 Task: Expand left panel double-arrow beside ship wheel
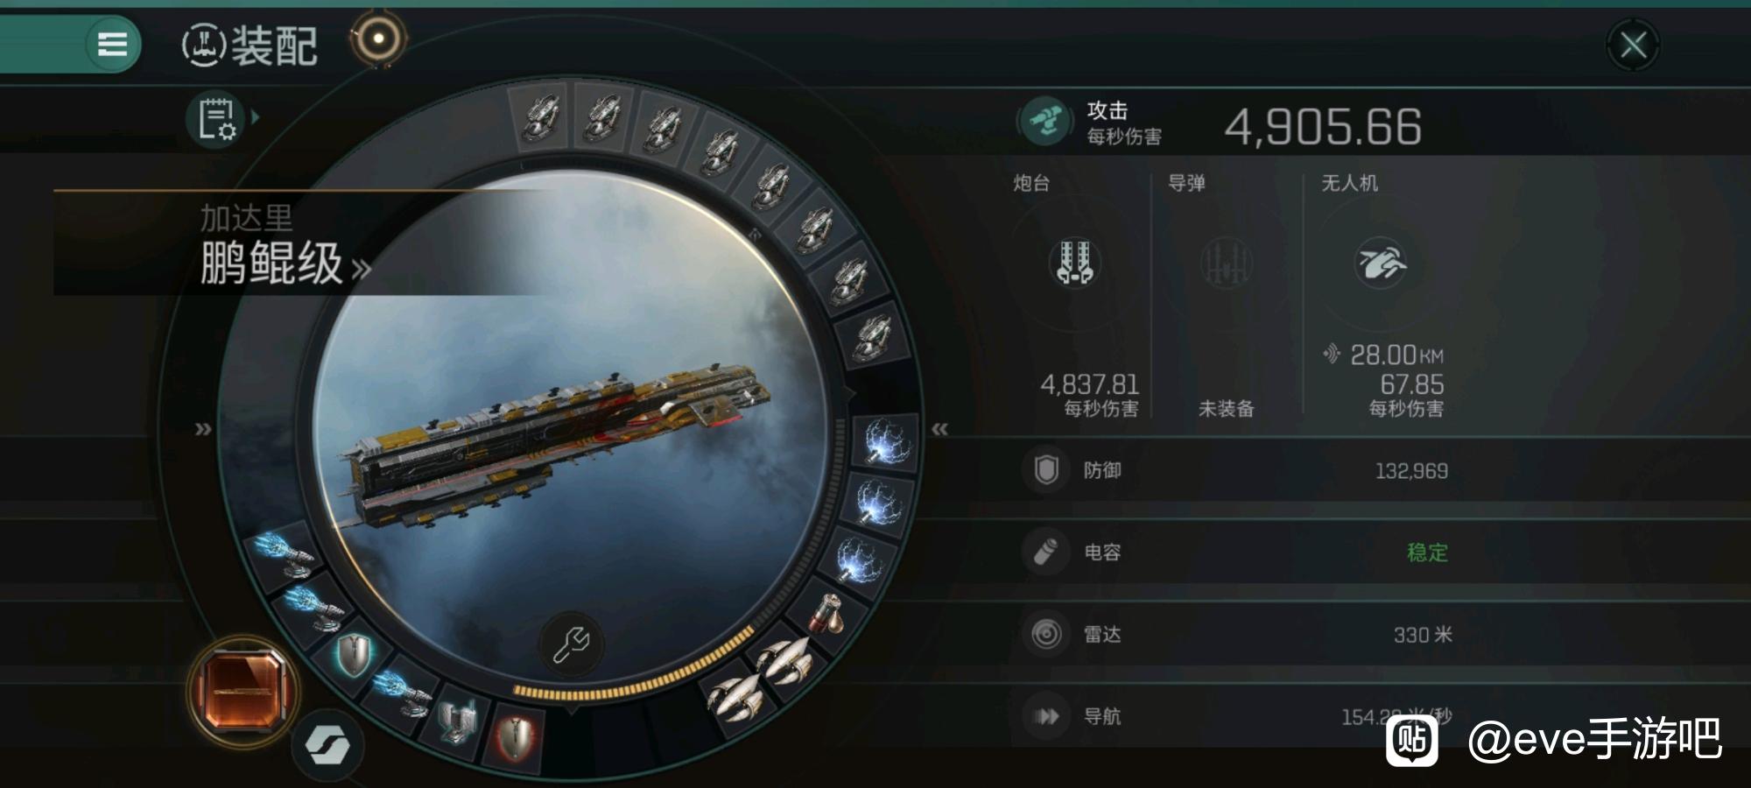tap(203, 429)
